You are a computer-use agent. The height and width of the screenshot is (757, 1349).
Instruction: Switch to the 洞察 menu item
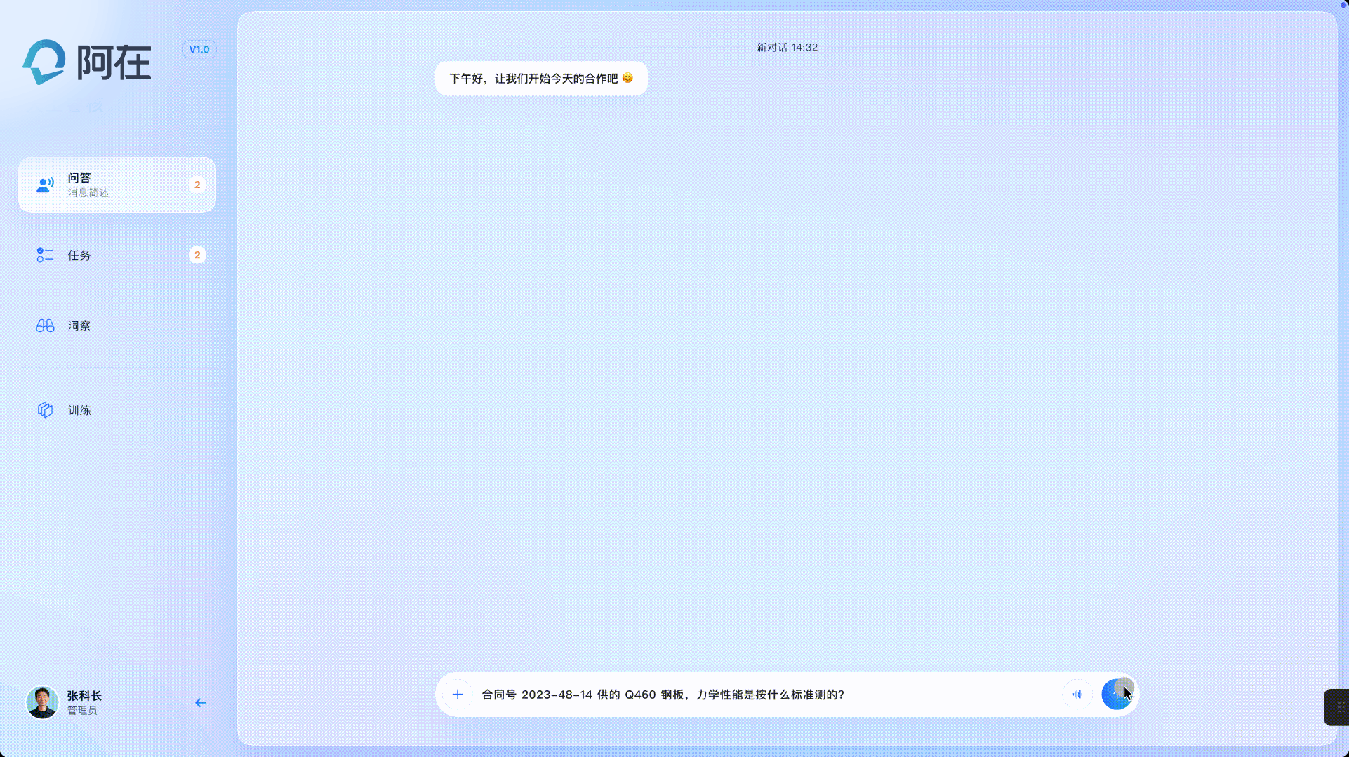point(79,326)
